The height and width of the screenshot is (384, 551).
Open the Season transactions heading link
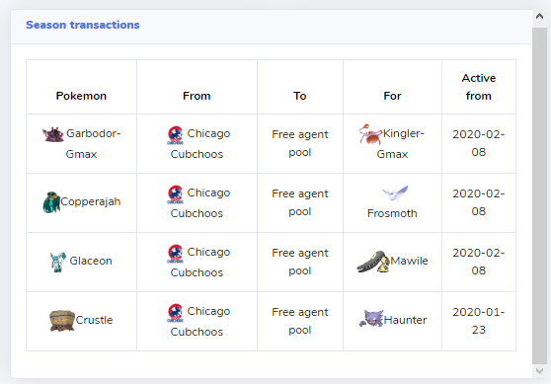pos(83,25)
